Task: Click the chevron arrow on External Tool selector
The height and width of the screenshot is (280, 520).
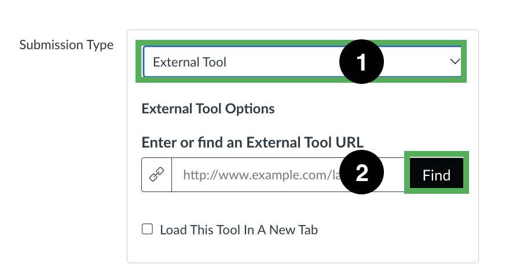Action: 455,62
